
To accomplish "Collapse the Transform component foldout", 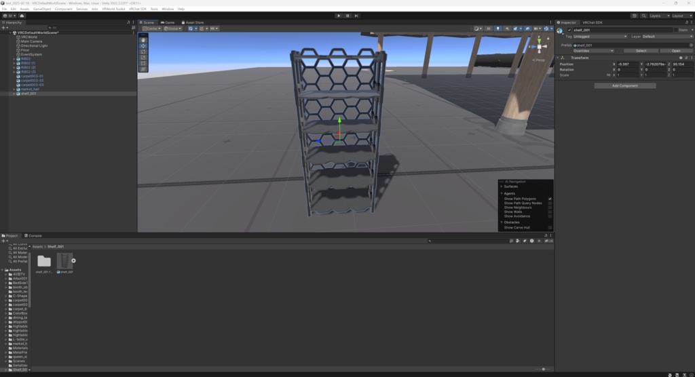I will pyautogui.click(x=558, y=58).
